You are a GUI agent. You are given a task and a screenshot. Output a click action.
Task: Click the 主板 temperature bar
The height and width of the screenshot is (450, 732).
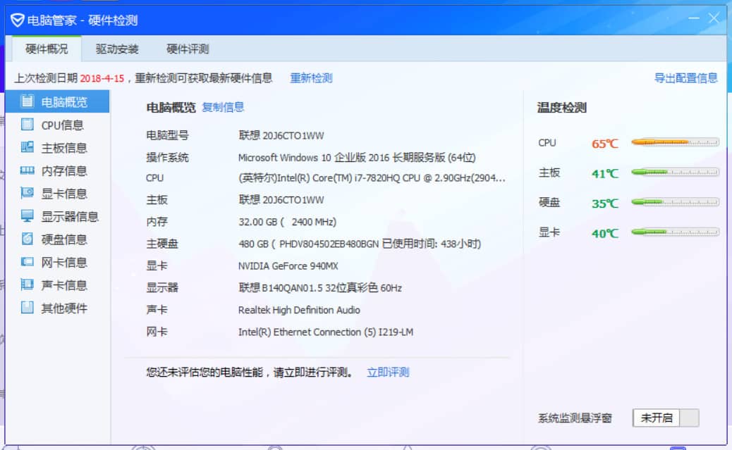(x=675, y=172)
